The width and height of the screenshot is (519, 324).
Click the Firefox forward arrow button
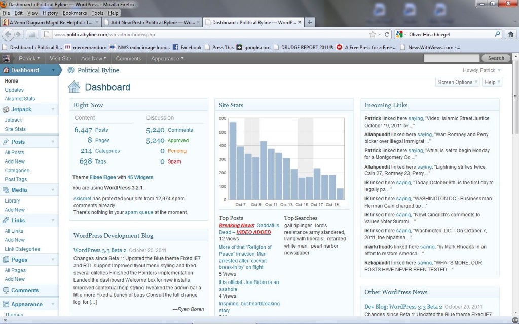click(x=18, y=34)
